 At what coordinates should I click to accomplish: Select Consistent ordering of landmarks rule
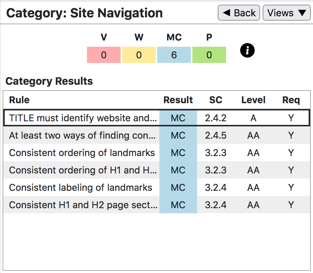tap(82, 153)
